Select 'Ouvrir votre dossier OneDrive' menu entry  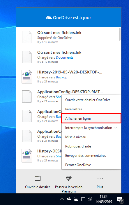click(91, 100)
